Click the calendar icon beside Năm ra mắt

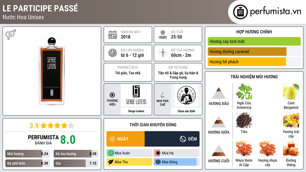[x=113, y=35]
